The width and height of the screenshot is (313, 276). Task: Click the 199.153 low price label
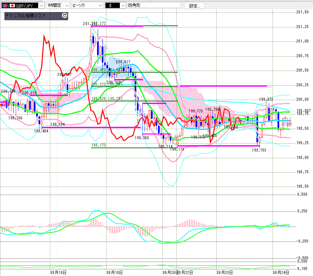[259, 151]
